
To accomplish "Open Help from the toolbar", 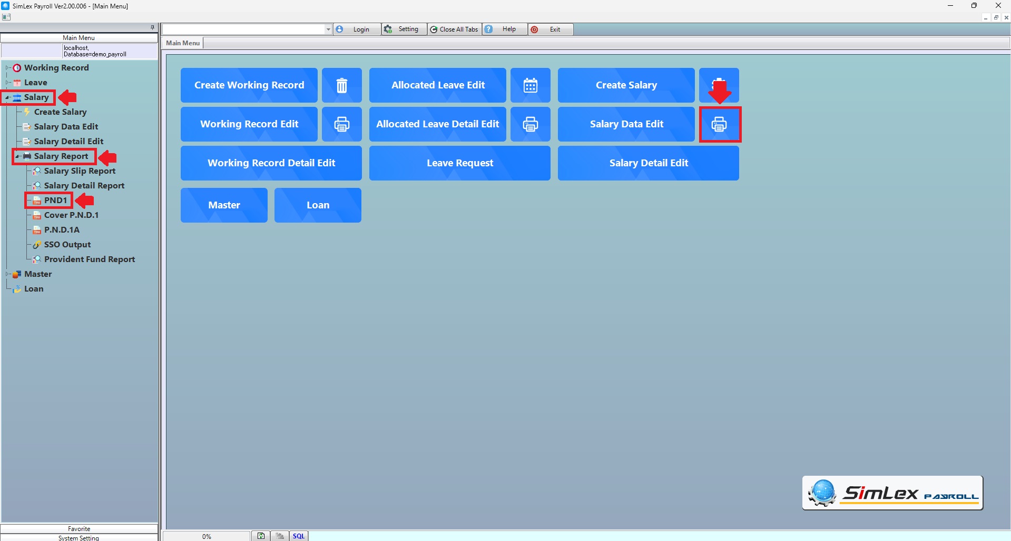I will click(x=504, y=29).
